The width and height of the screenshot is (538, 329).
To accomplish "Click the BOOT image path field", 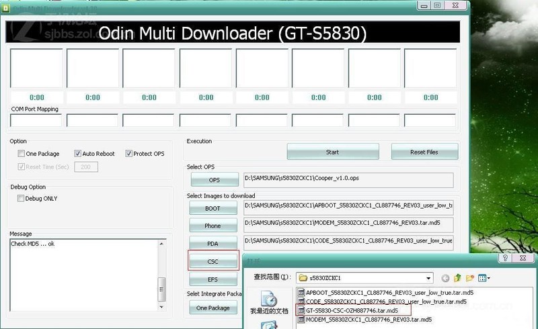I will 348,207.
